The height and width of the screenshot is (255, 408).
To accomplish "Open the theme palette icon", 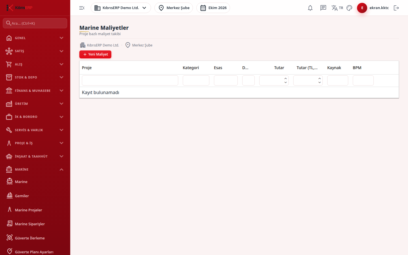I will pos(349,8).
